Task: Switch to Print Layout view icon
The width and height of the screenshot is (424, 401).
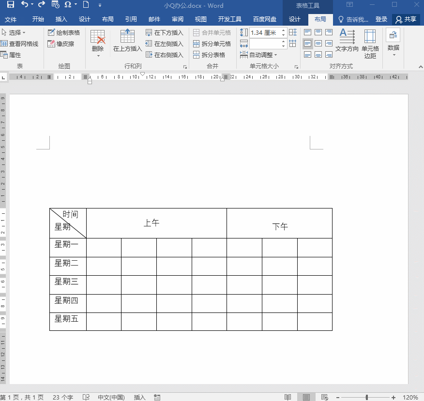Action: (306, 397)
